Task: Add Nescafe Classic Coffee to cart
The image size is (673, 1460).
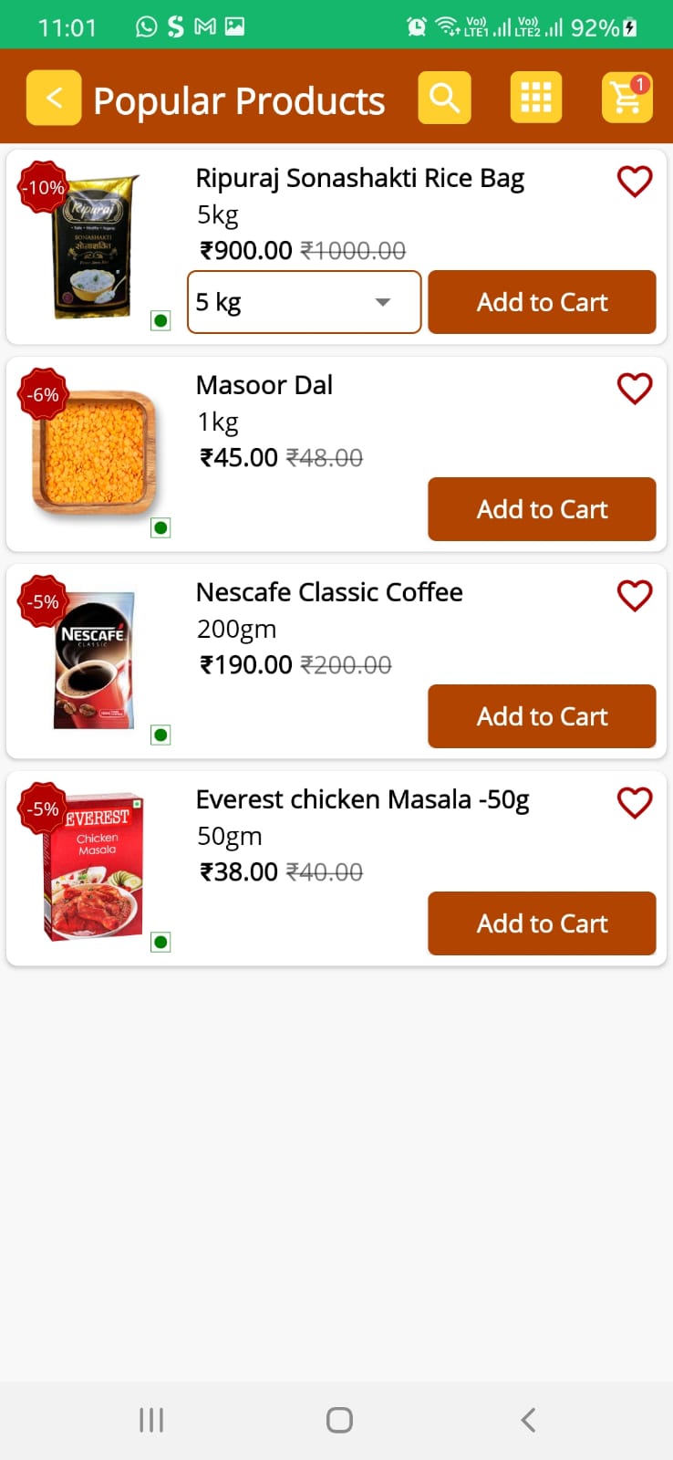Action: click(x=542, y=716)
